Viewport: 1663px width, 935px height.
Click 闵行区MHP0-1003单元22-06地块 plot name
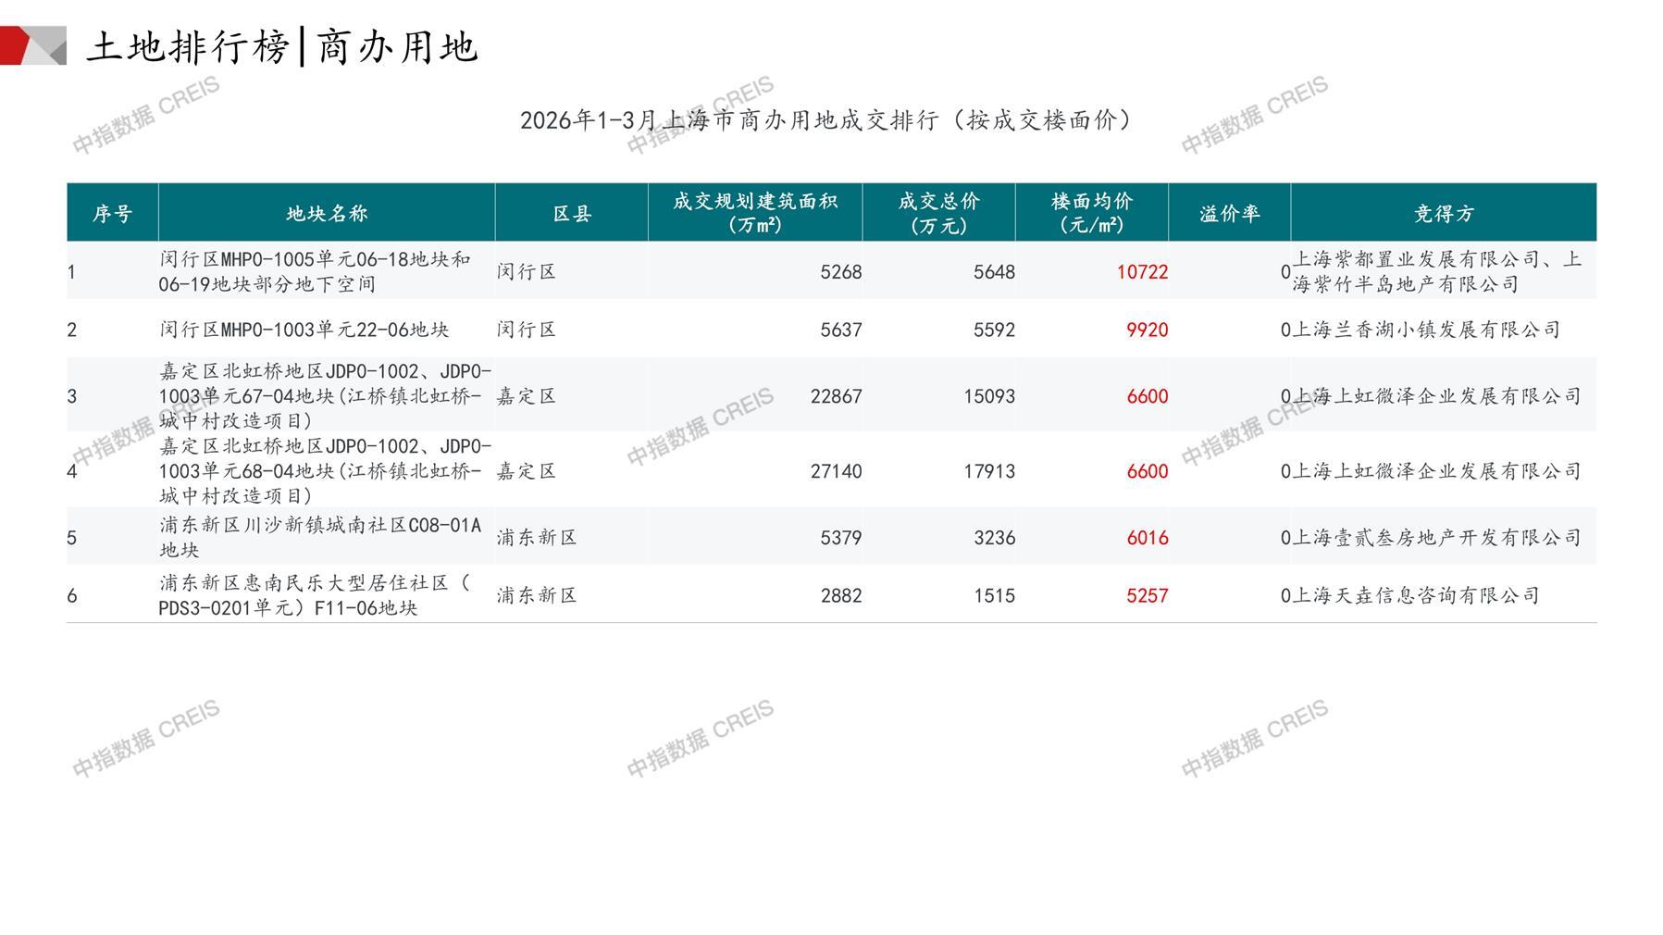304,330
